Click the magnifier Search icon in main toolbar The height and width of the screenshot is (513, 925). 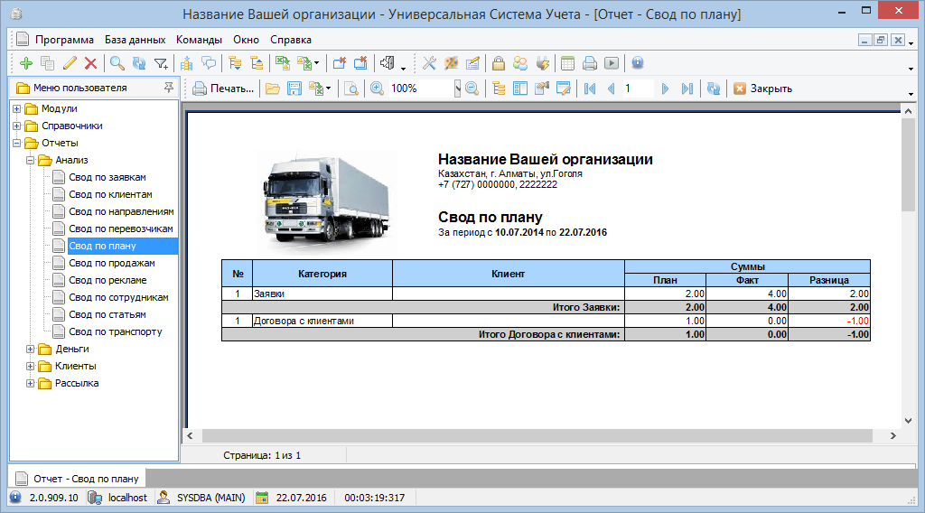117,63
